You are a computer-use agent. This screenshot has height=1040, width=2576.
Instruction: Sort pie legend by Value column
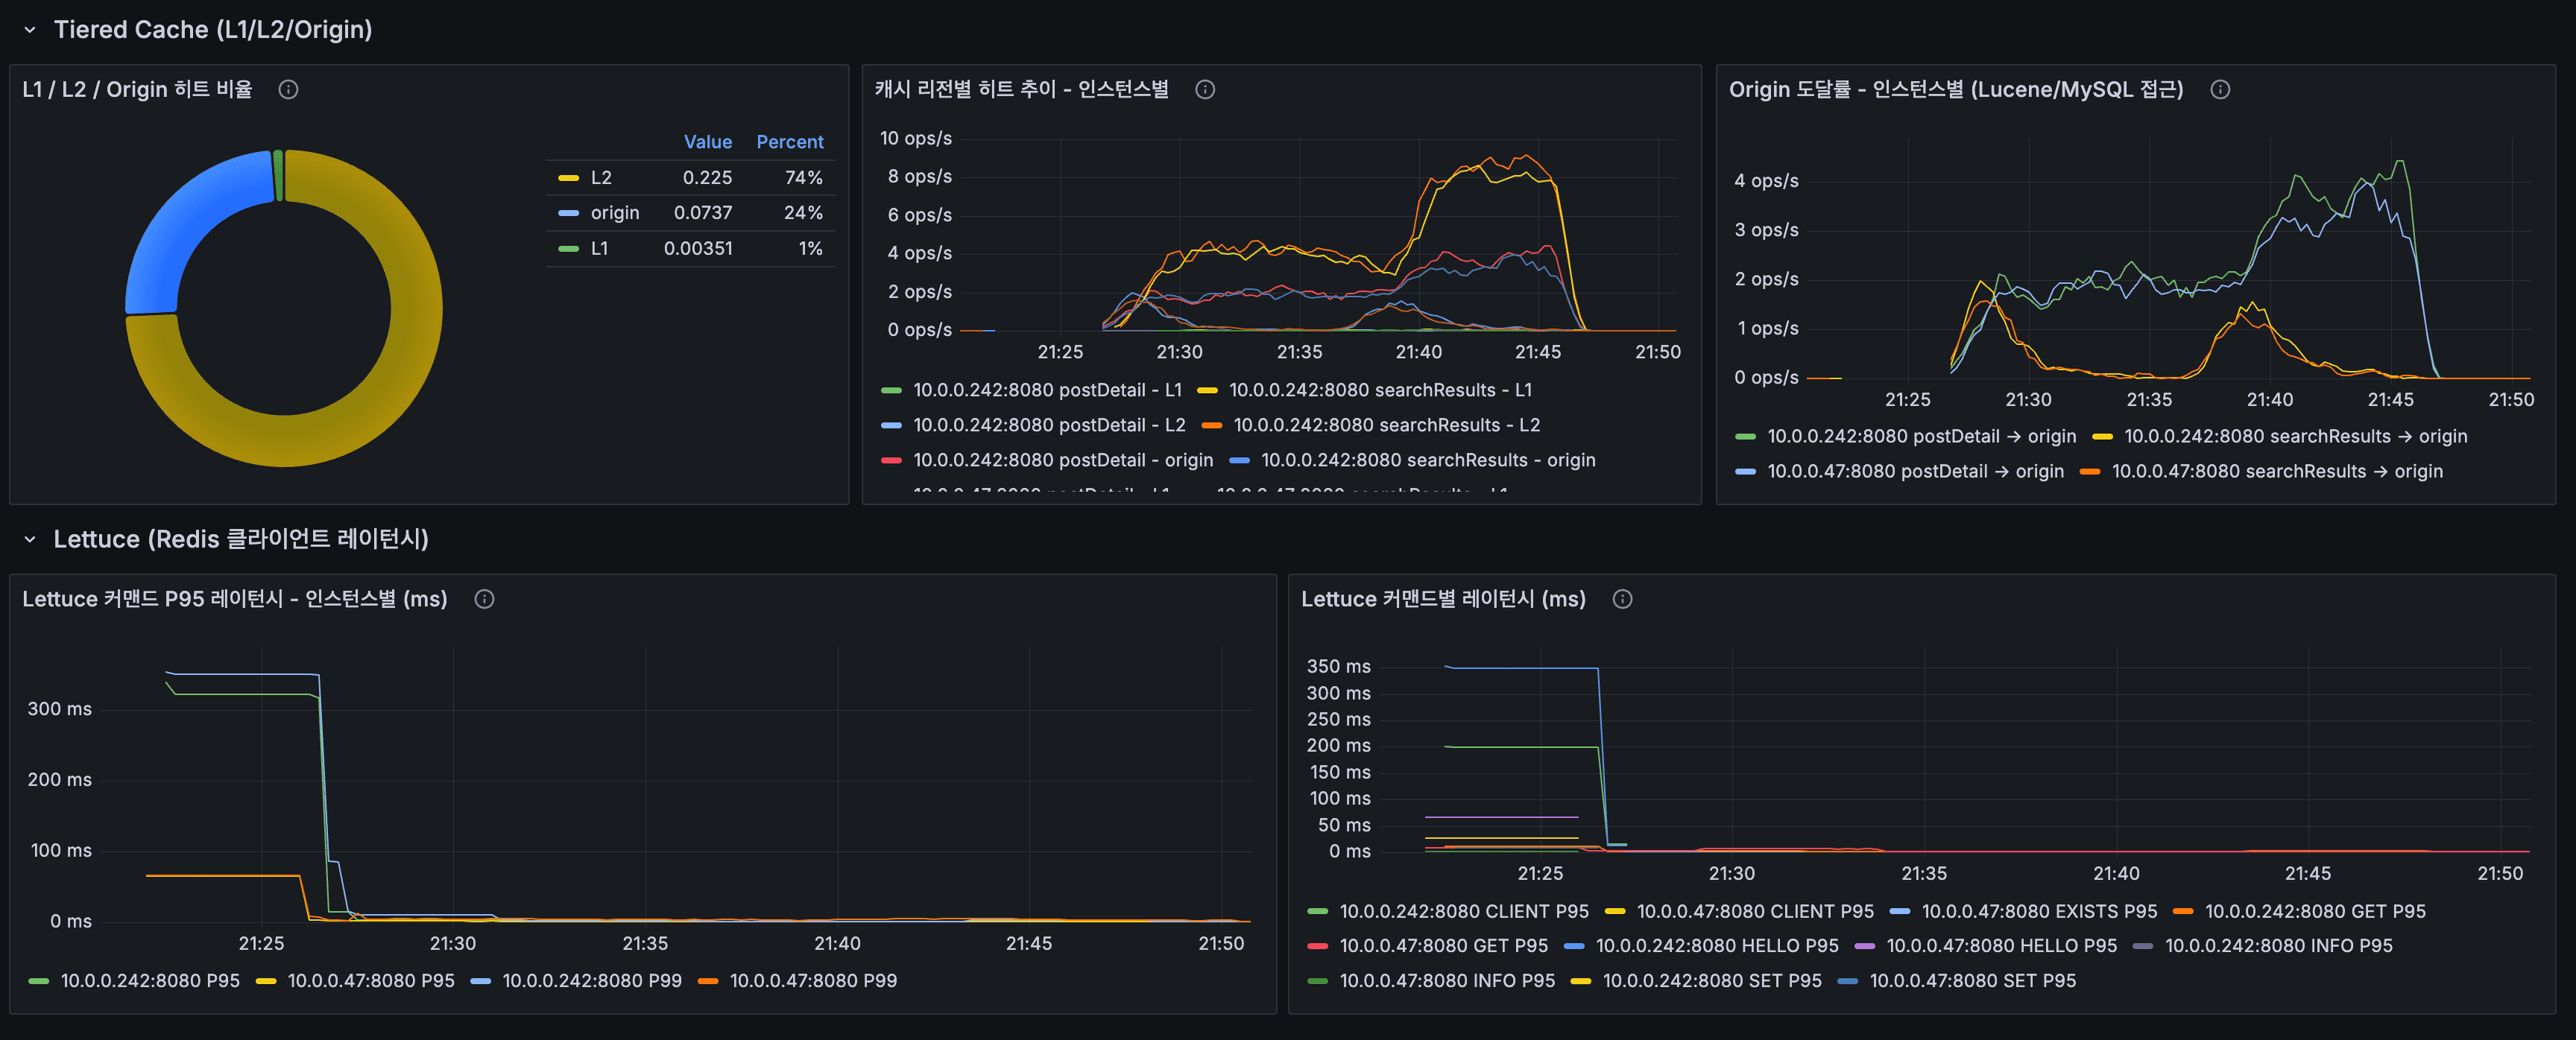(x=707, y=142)
